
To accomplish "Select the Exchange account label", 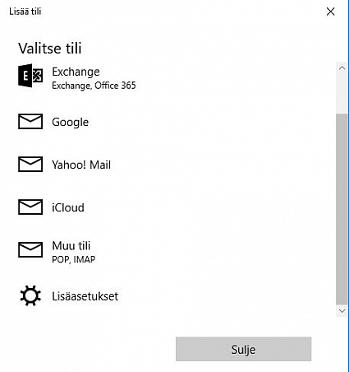I will tap(76, 72).
